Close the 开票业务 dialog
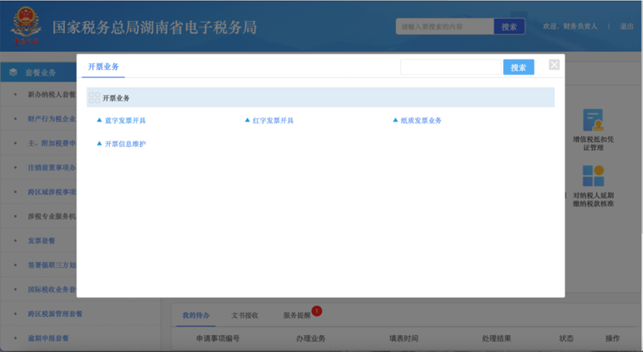The height and width of the screenshot is (352, 643). (x=554, y=65)
